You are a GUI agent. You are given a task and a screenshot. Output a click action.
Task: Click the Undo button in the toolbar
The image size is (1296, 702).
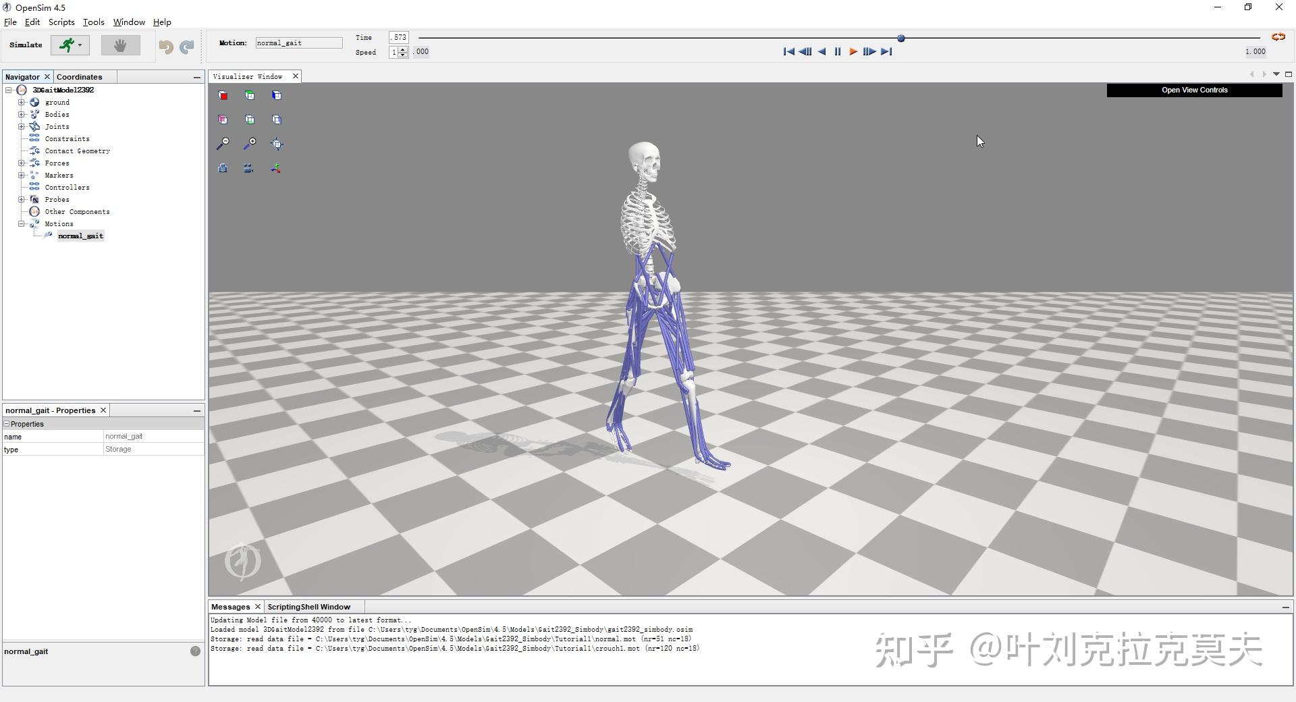coord(165,46)
